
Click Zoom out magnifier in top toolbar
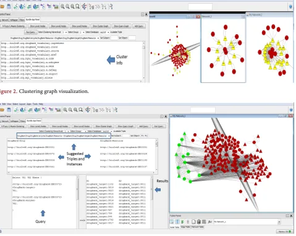click(x=67, y=7)
